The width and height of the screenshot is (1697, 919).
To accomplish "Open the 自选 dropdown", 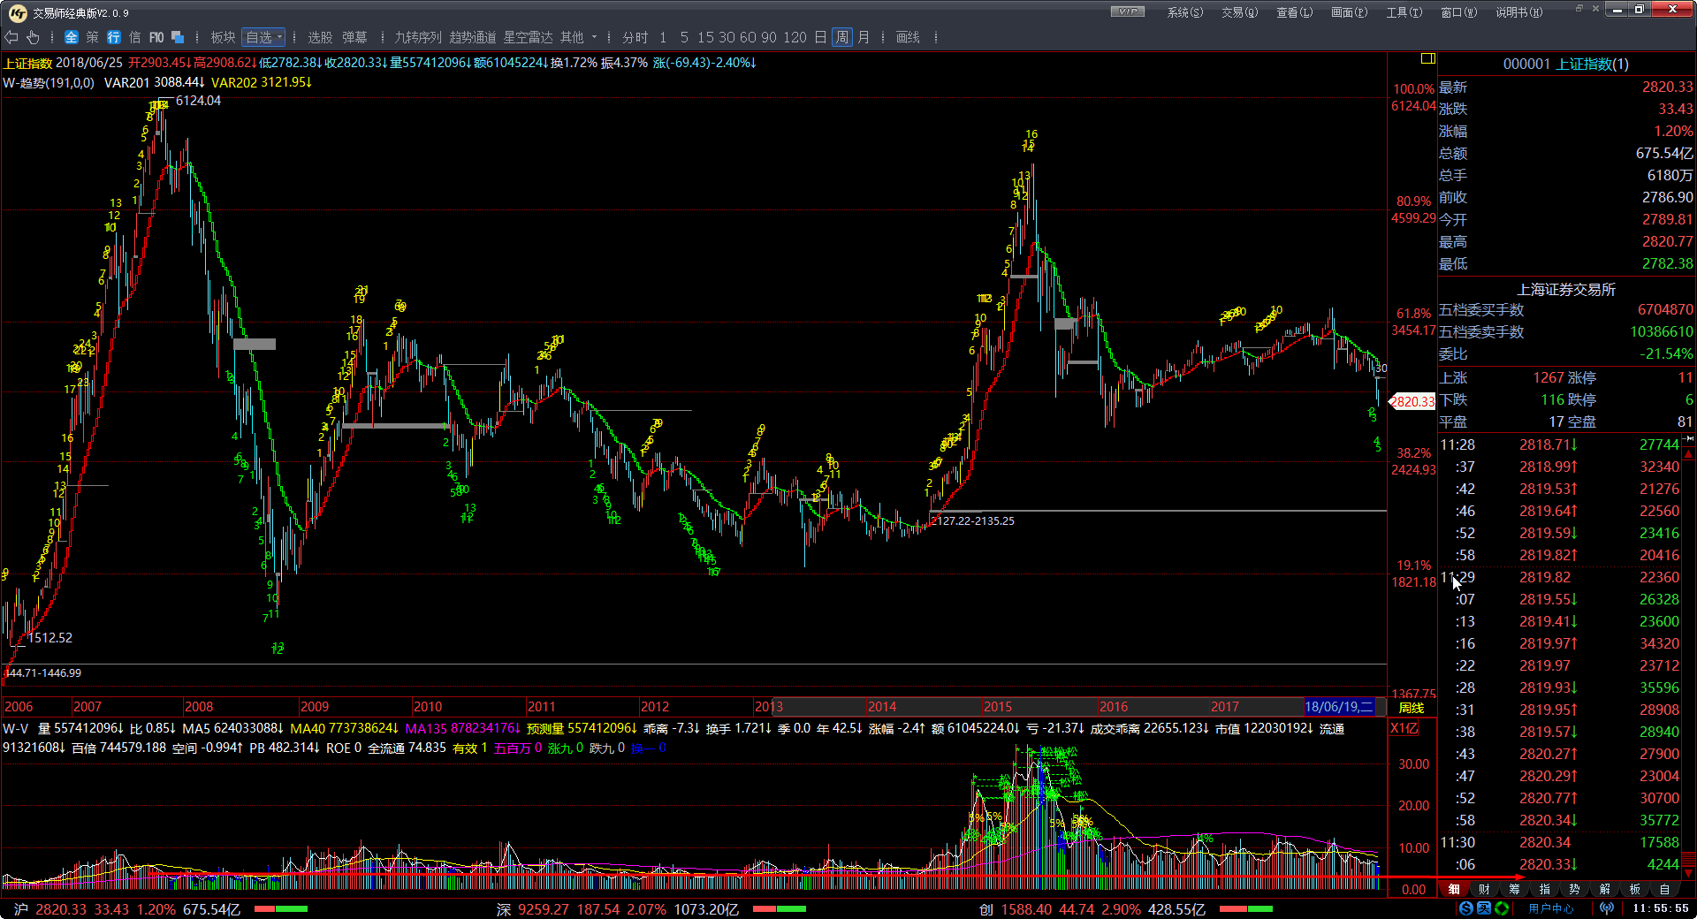I will pos(263,37).
